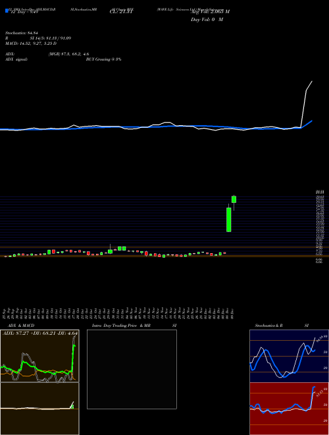Viewport: 329px width, 435px height.
Task: Open the ADX line chart with the green line
Action: click(x=39, y=356)
